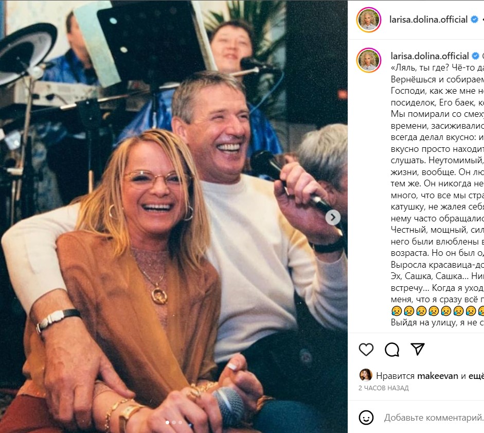Select the first carousel dot

(x=167, y=423)
